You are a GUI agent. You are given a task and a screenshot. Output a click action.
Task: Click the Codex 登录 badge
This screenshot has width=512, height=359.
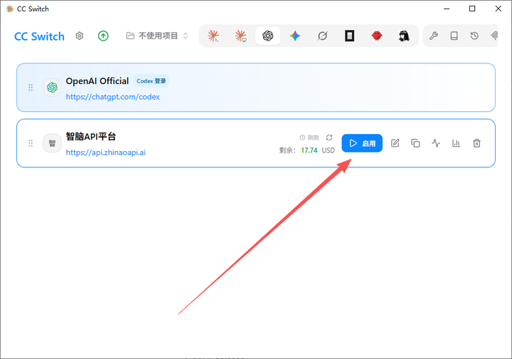(x=151, y=81)
